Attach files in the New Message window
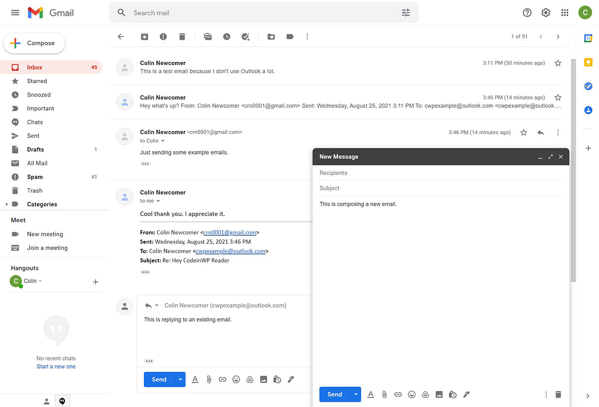Image resolution: width=599 pixels, height=407 pixels. point(384,394)
